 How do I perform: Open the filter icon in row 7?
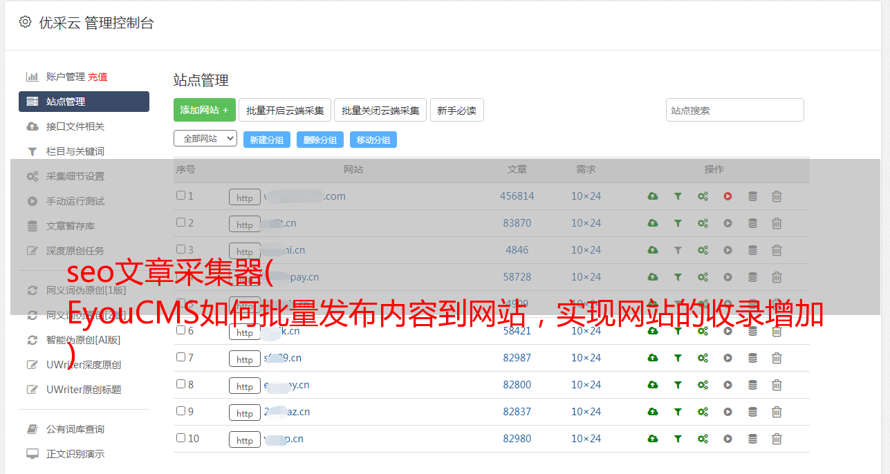[x=678, y=358]
